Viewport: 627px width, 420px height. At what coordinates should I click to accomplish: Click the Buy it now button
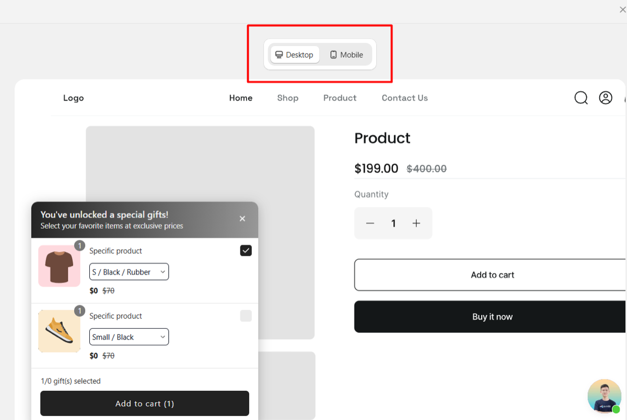pyautogui.click(x=491, y=317)
